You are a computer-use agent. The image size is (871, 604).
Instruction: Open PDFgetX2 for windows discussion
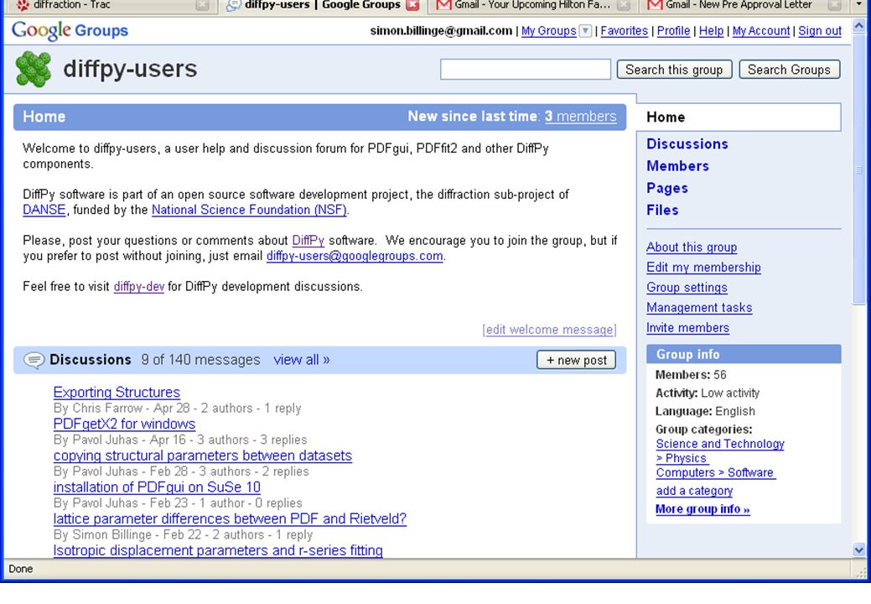point(124,424)
